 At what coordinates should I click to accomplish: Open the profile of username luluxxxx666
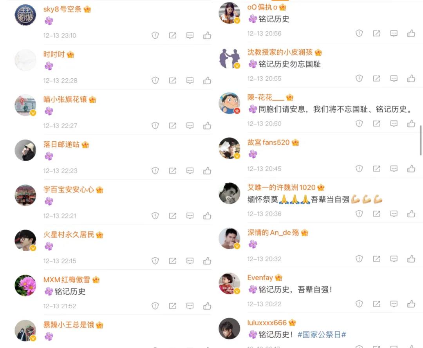click(267, 323)
